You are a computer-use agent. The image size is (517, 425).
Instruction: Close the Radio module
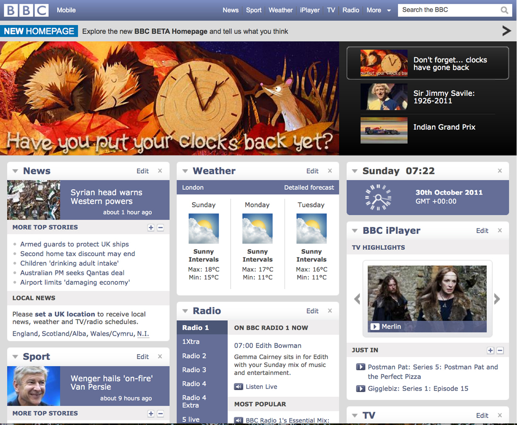[x=330, y=311]
